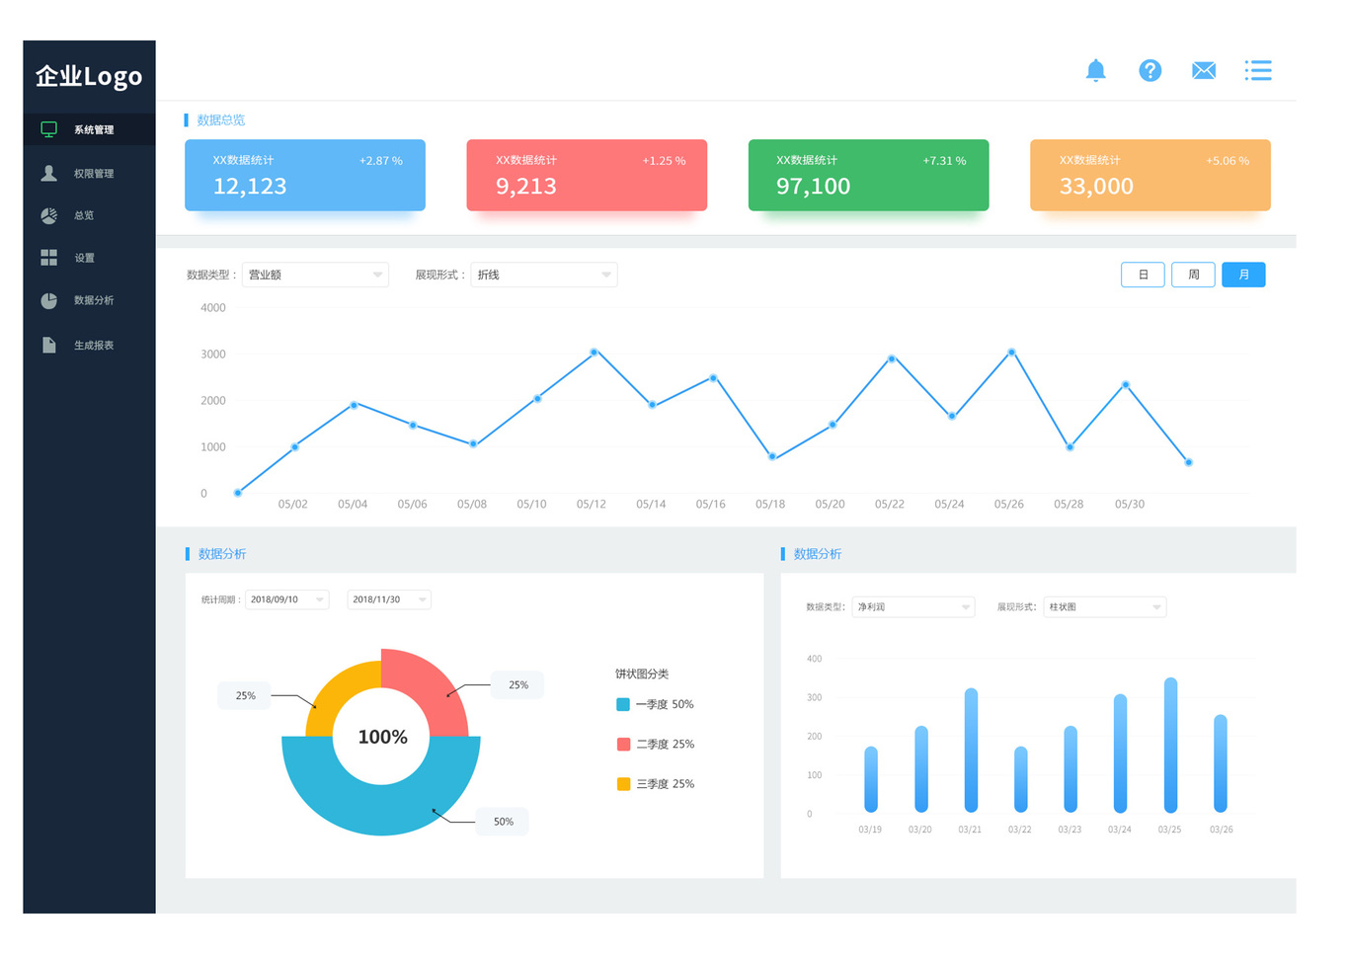Switch the line chart to 日 view
This screenshot has width=1349, height=954.
tap(1143, 275)
